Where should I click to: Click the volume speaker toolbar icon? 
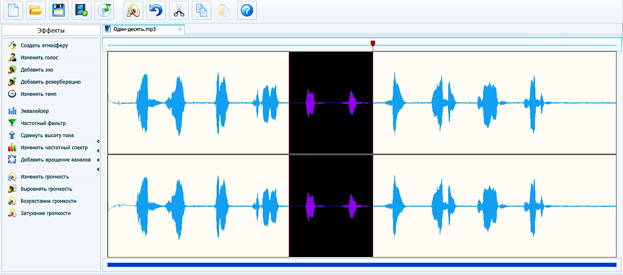point(133,10)
